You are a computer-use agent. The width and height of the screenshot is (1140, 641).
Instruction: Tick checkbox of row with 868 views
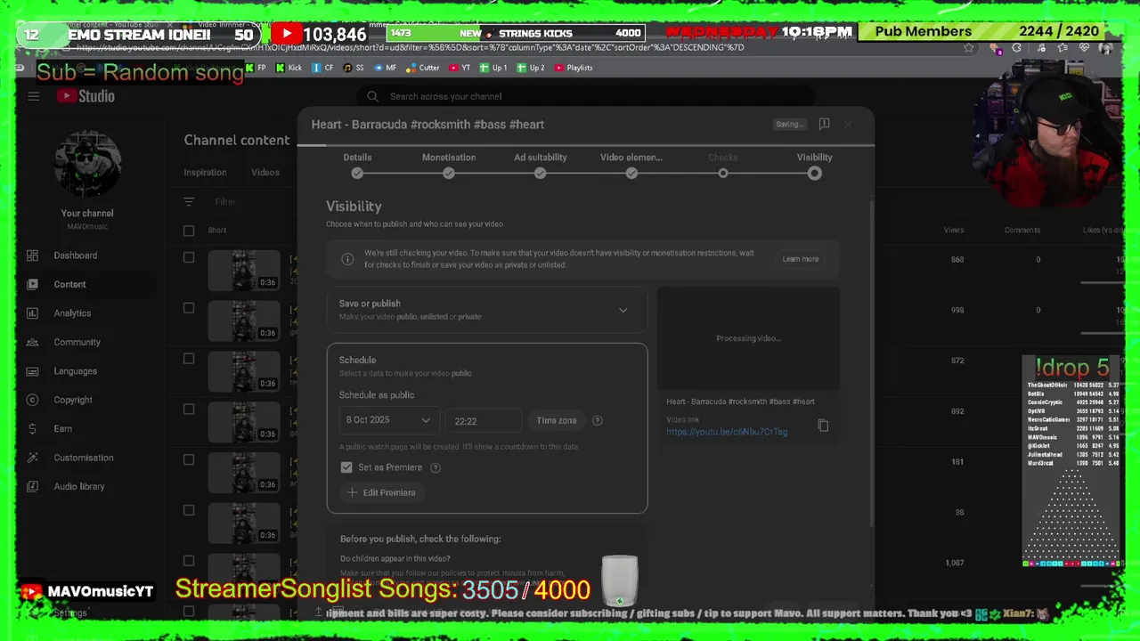coord(189,257)
